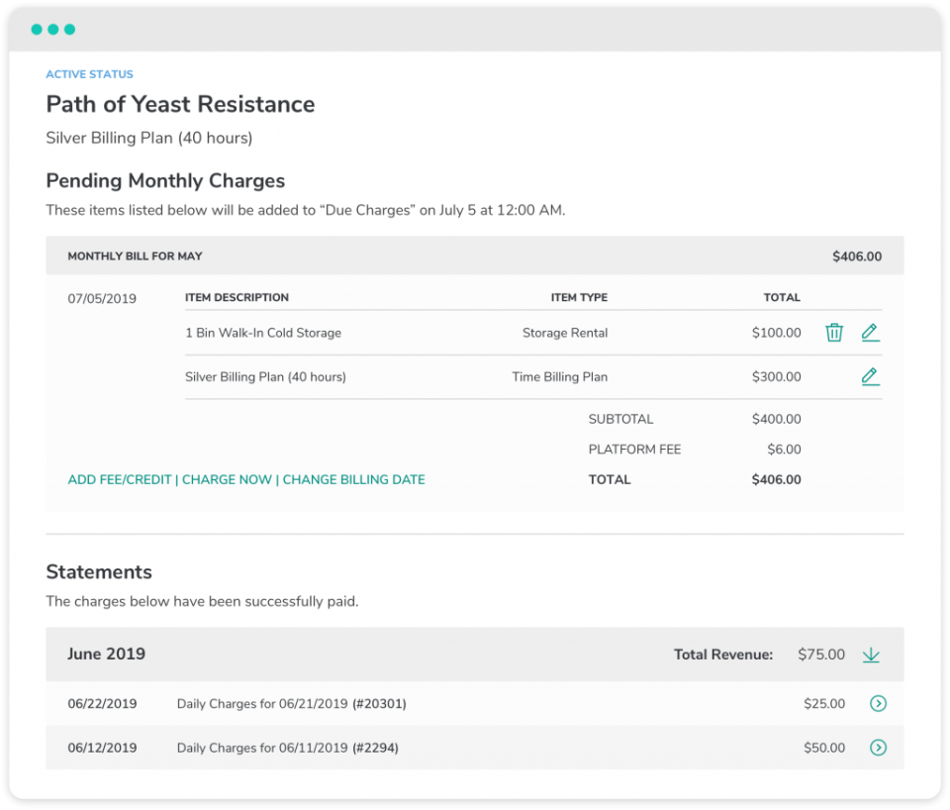Viewport: 950px width, 810px height.
Task: Edit the Silver Billing Plan charge
Action: tap(870, 376)
